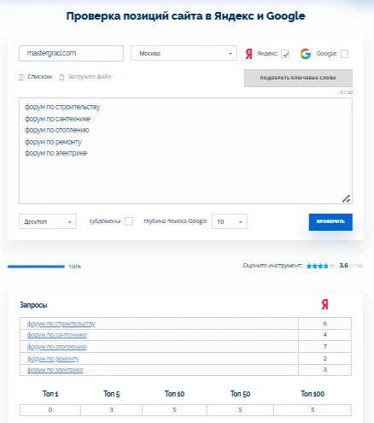Click position 6 for форум по строительству

pyautogui.click(x=324, y=323)
